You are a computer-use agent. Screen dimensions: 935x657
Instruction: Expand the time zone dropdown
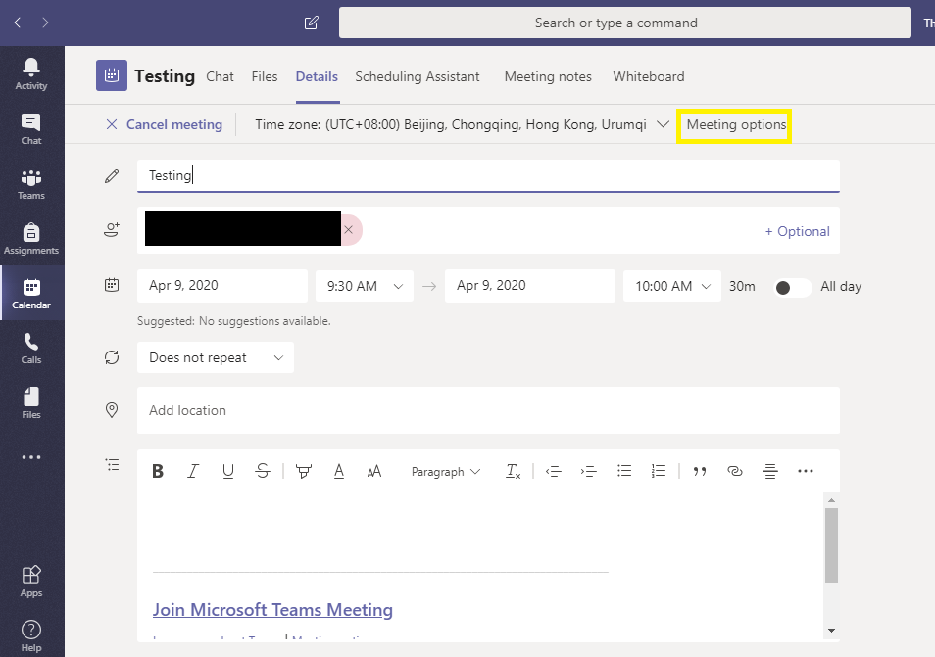coord(662,124)
